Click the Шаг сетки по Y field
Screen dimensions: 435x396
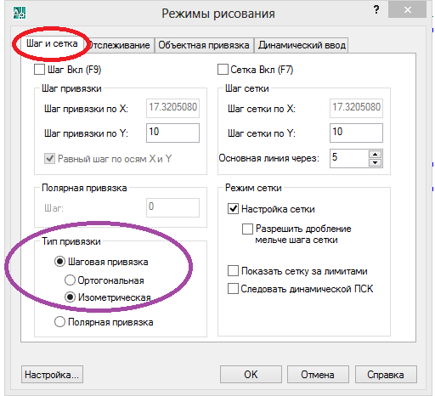point(356,133)
